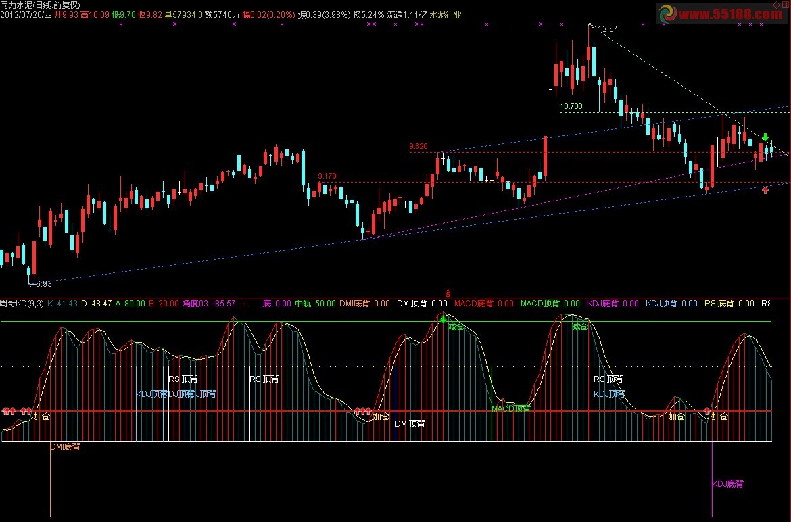Click the 10.700 horizontal level label
Viewport: 791px width, 522px height.
571,106
